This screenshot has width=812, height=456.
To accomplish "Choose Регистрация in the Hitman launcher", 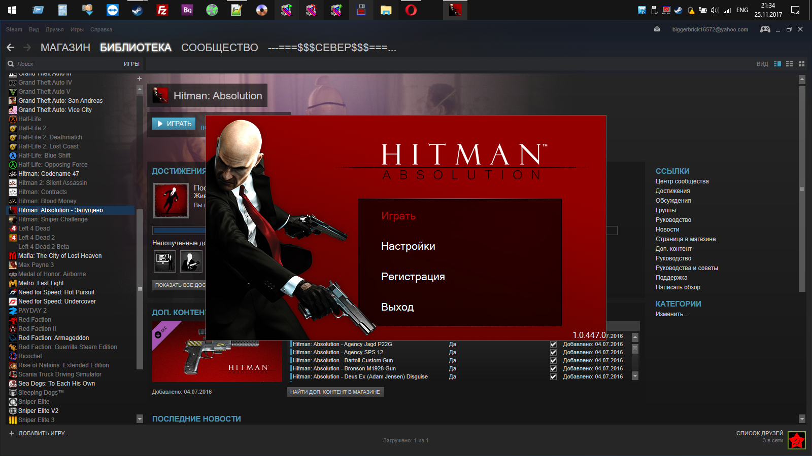I will pos(413,277).
